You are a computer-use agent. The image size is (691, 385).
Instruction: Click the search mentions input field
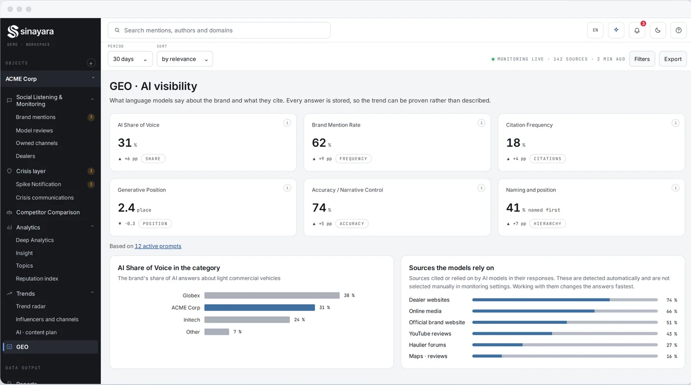[219, 30]
